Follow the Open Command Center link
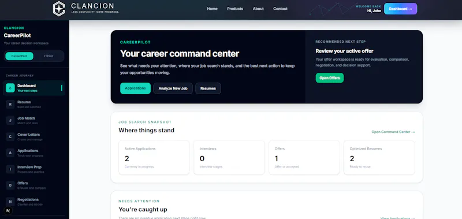 coord(393,132)
